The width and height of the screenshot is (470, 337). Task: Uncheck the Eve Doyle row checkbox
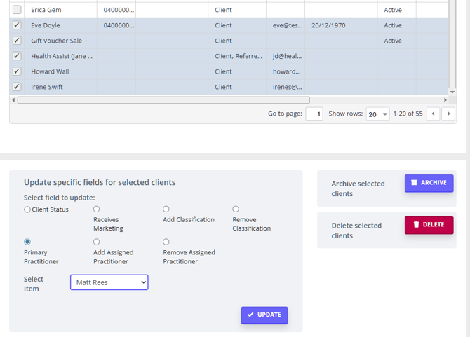(x=17, y=25)
